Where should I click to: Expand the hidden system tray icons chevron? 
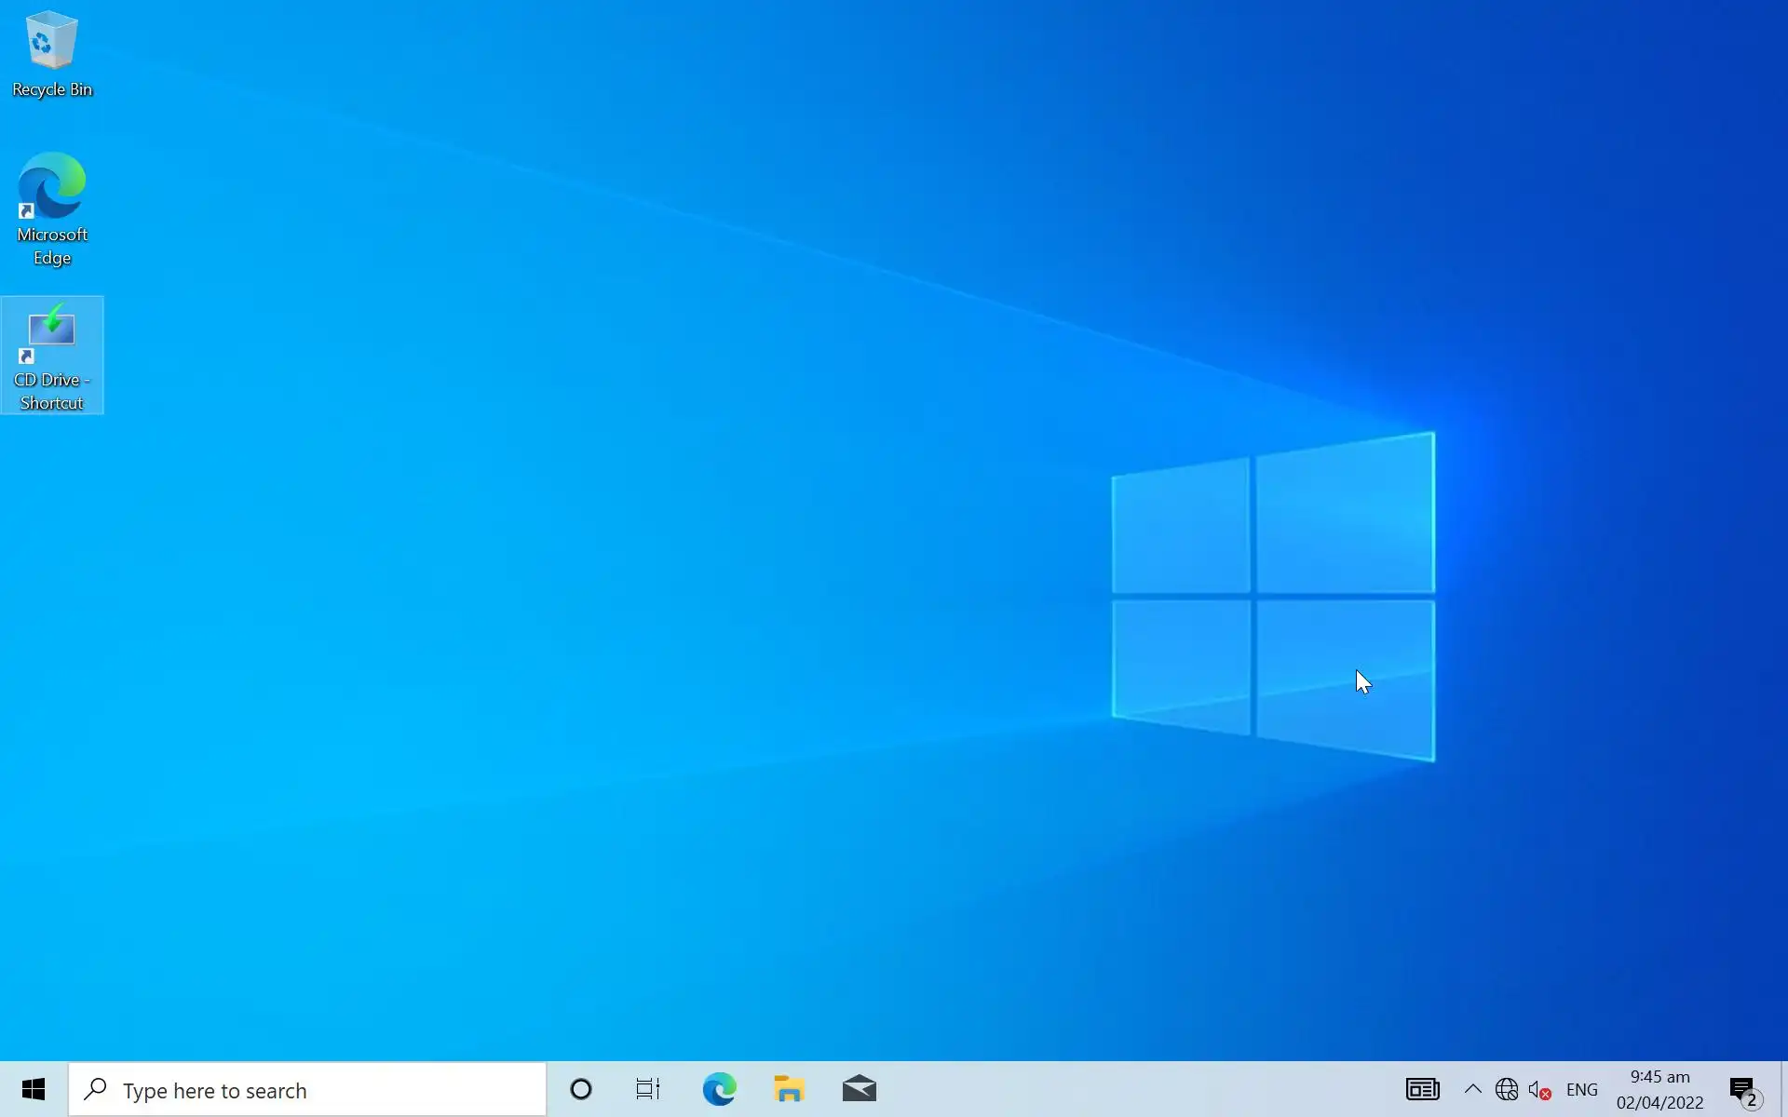(1472, 1089)
